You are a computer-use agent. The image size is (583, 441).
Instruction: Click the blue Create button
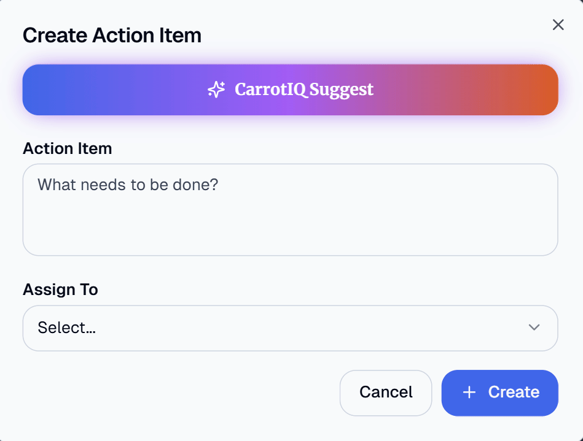[499, 393]
